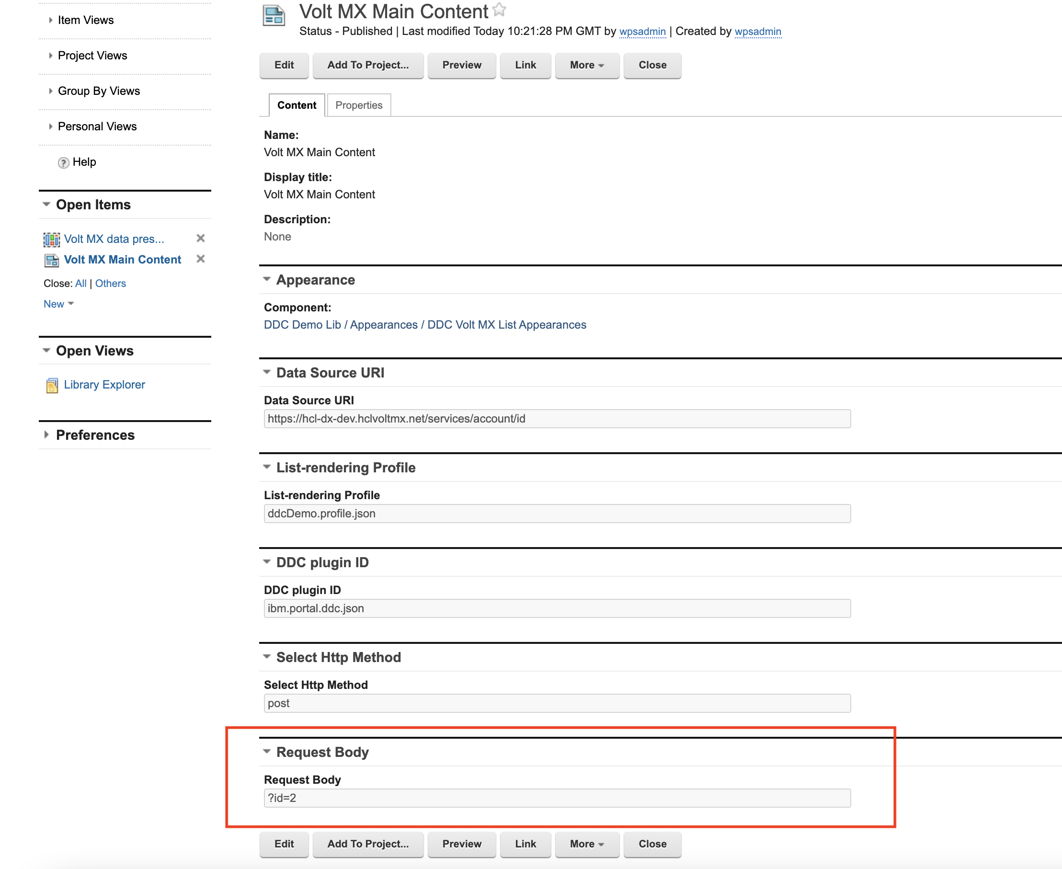1062x869 pixels.
Task: Close the Volt MX data pres... open item
Action: pos(200,238)
